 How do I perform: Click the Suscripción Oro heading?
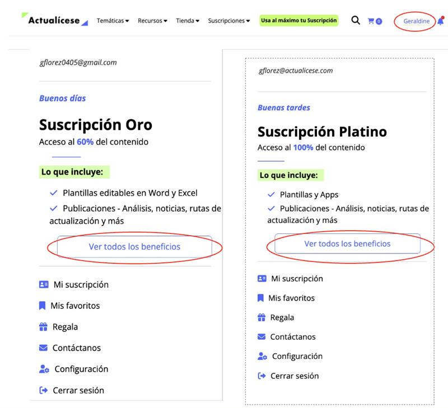tap(95, 125)
